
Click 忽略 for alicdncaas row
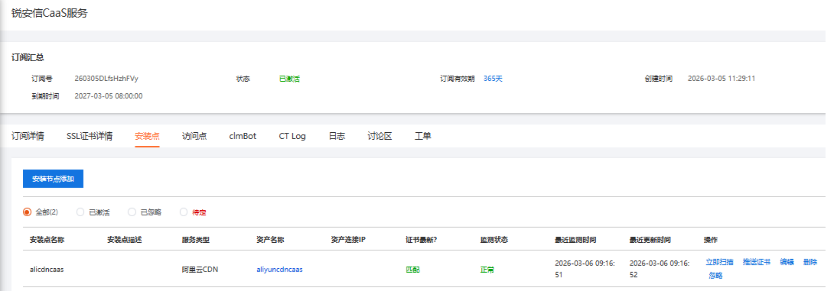715,276
